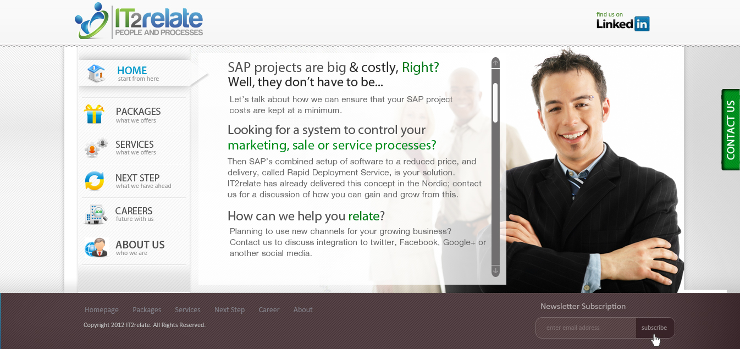Image resolution: width=740 pixels, height=349 pixels.
Task: Click the Packages gift box icon
Action: [94, 114]
